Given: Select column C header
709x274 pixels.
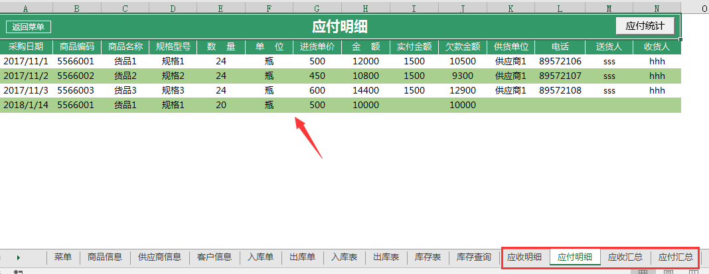Looking at the screenshot, I should pyautogui.click(x=125, y=9).
